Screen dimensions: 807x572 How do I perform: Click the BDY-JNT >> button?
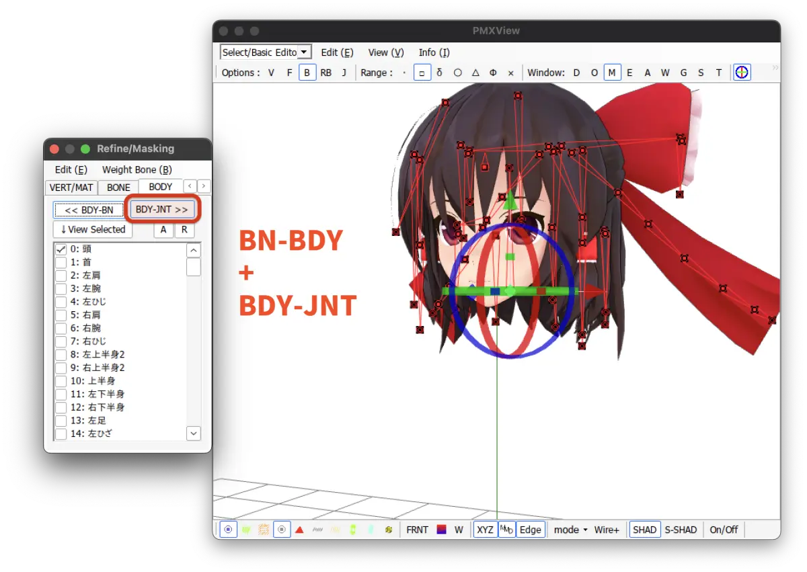point(161,210)
